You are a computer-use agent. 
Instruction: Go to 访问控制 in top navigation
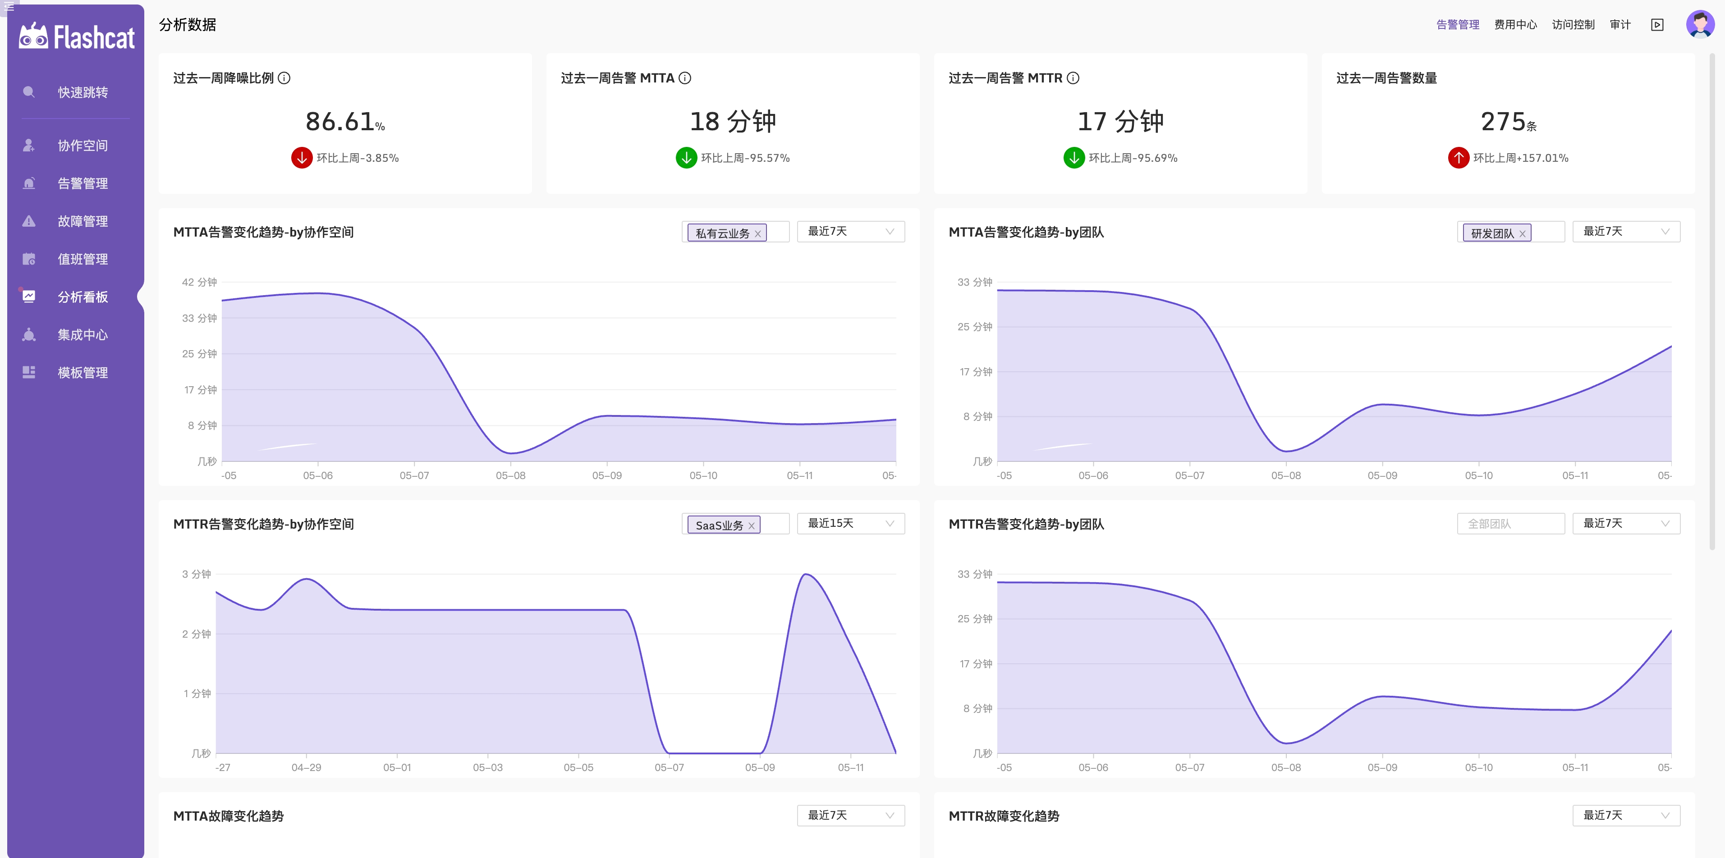tap(1573, 25)
